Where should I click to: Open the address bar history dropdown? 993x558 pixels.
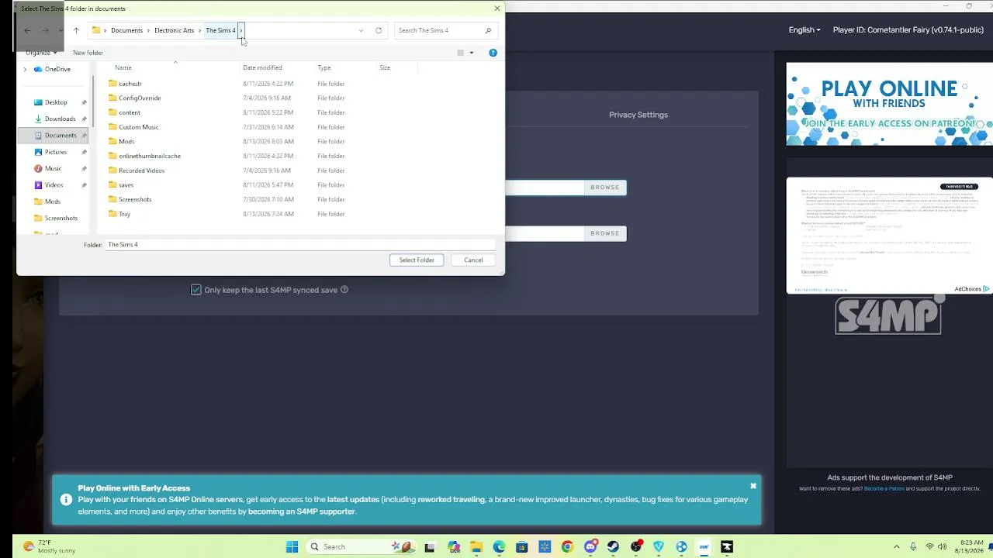tap(361, 30)
